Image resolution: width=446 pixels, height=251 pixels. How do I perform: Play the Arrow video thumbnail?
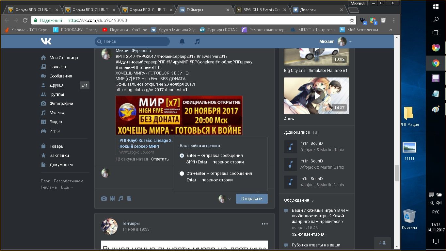click(317, 96)
